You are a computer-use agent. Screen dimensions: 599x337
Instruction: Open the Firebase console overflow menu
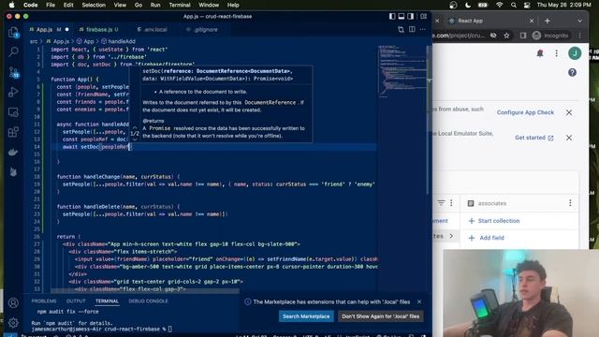556,53
